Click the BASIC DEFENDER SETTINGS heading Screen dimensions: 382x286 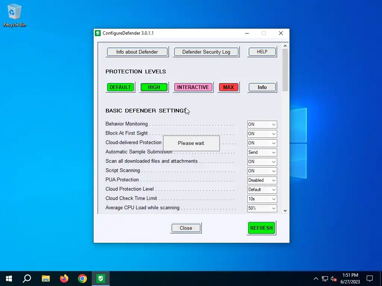click(146, 111)
